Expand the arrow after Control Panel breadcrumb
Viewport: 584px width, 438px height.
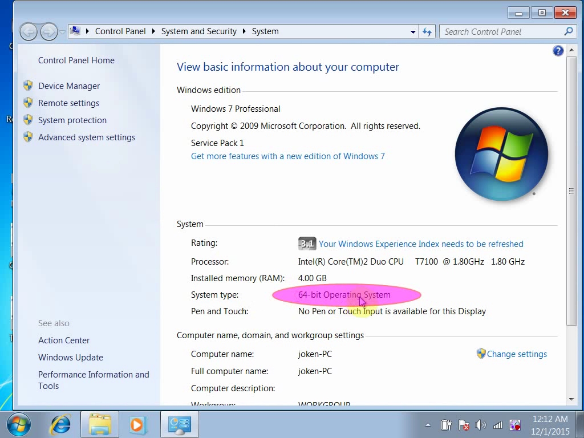coord(153,31)
